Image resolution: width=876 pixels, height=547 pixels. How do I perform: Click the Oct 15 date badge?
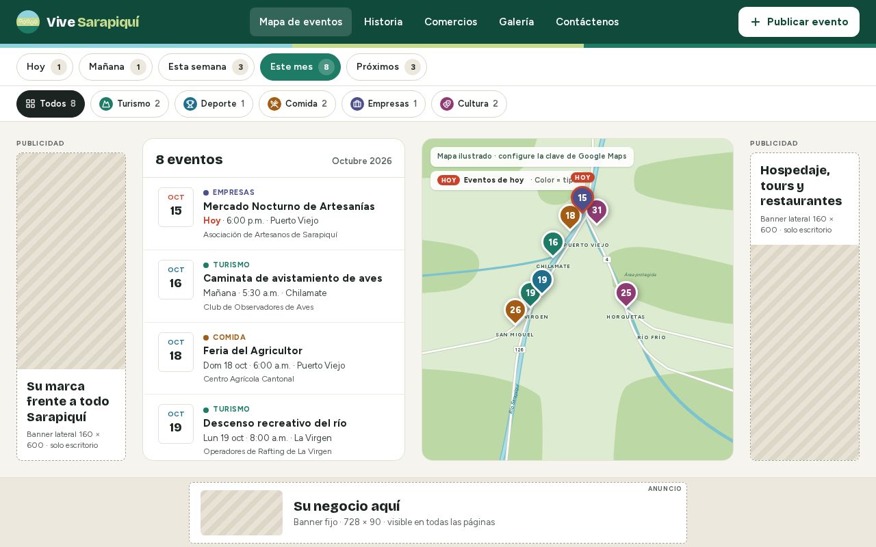point(176,207)
